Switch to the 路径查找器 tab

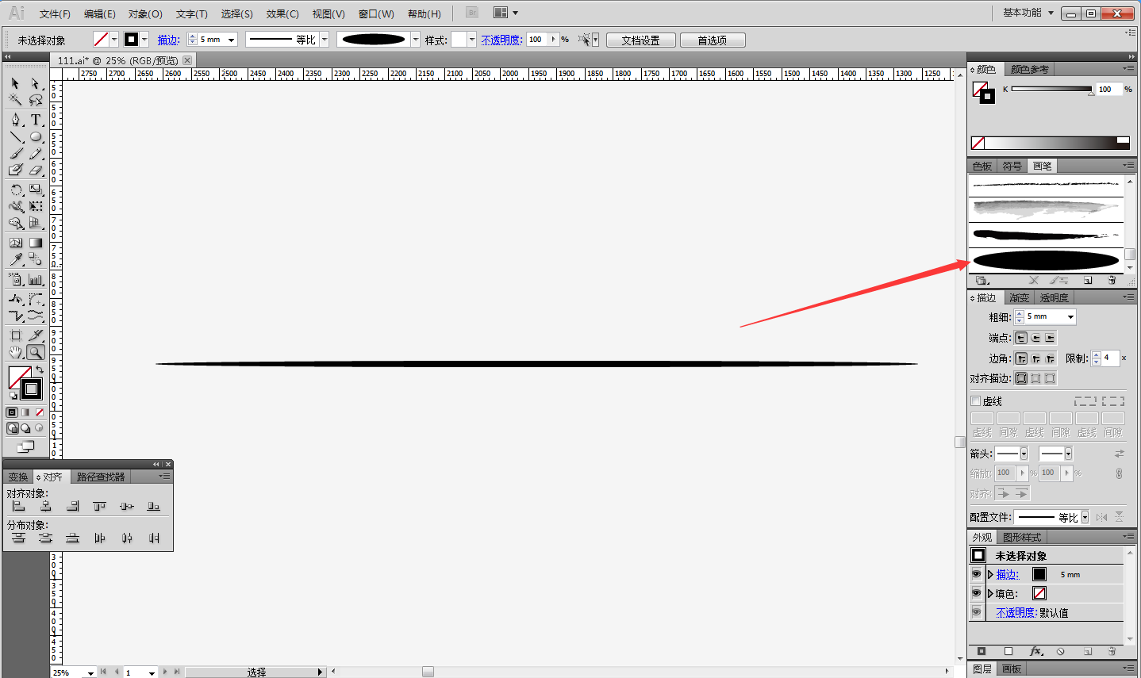(101, 477)
